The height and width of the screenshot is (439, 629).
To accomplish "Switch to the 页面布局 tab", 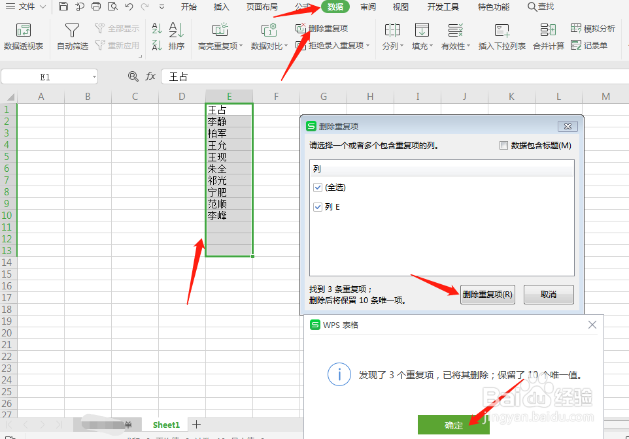I will coord(262,7).
